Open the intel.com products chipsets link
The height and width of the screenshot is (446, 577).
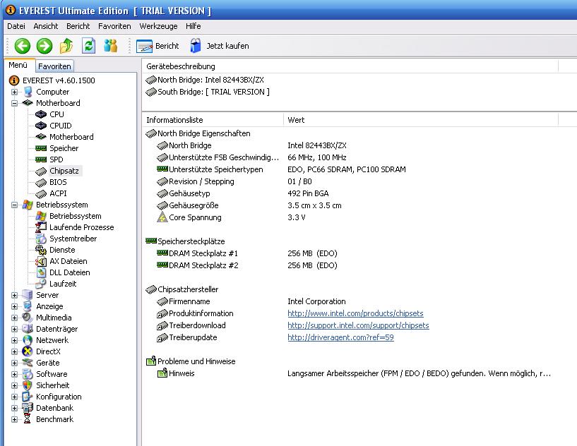tap(355, 313)
